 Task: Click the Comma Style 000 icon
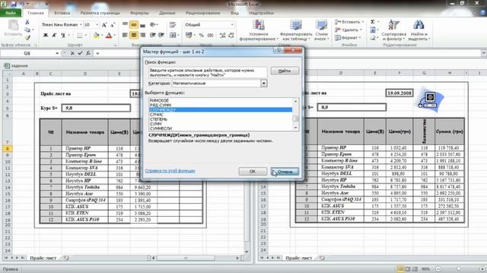(210, 36)
